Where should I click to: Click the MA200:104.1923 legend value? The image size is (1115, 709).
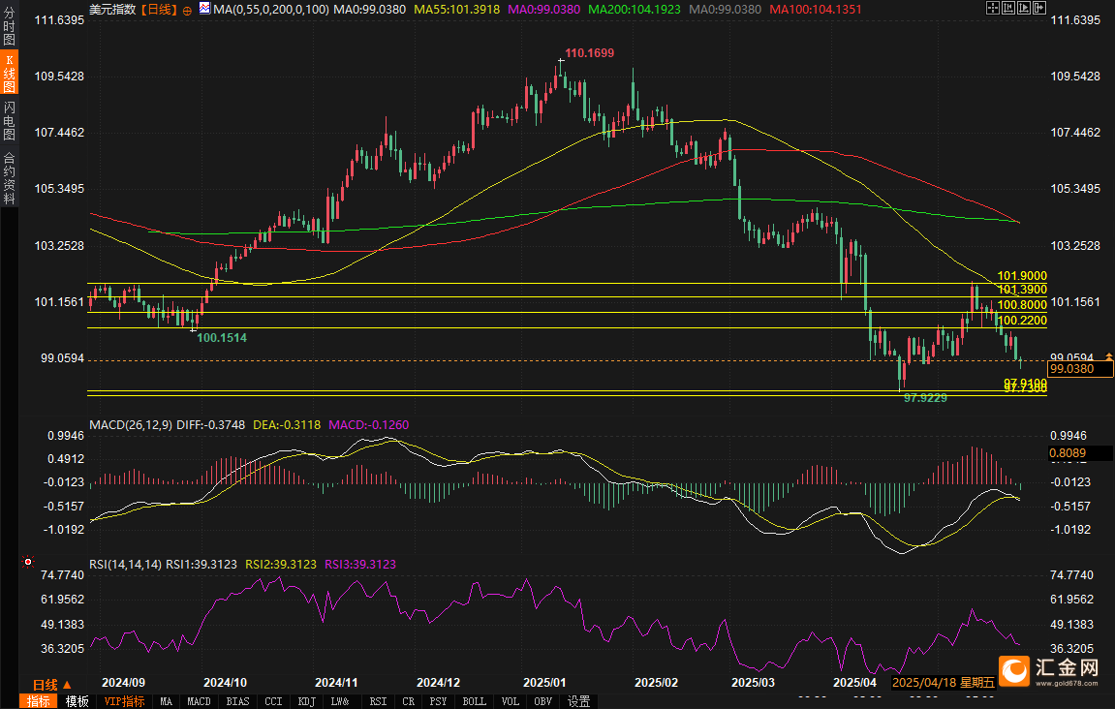coord(635,10)
